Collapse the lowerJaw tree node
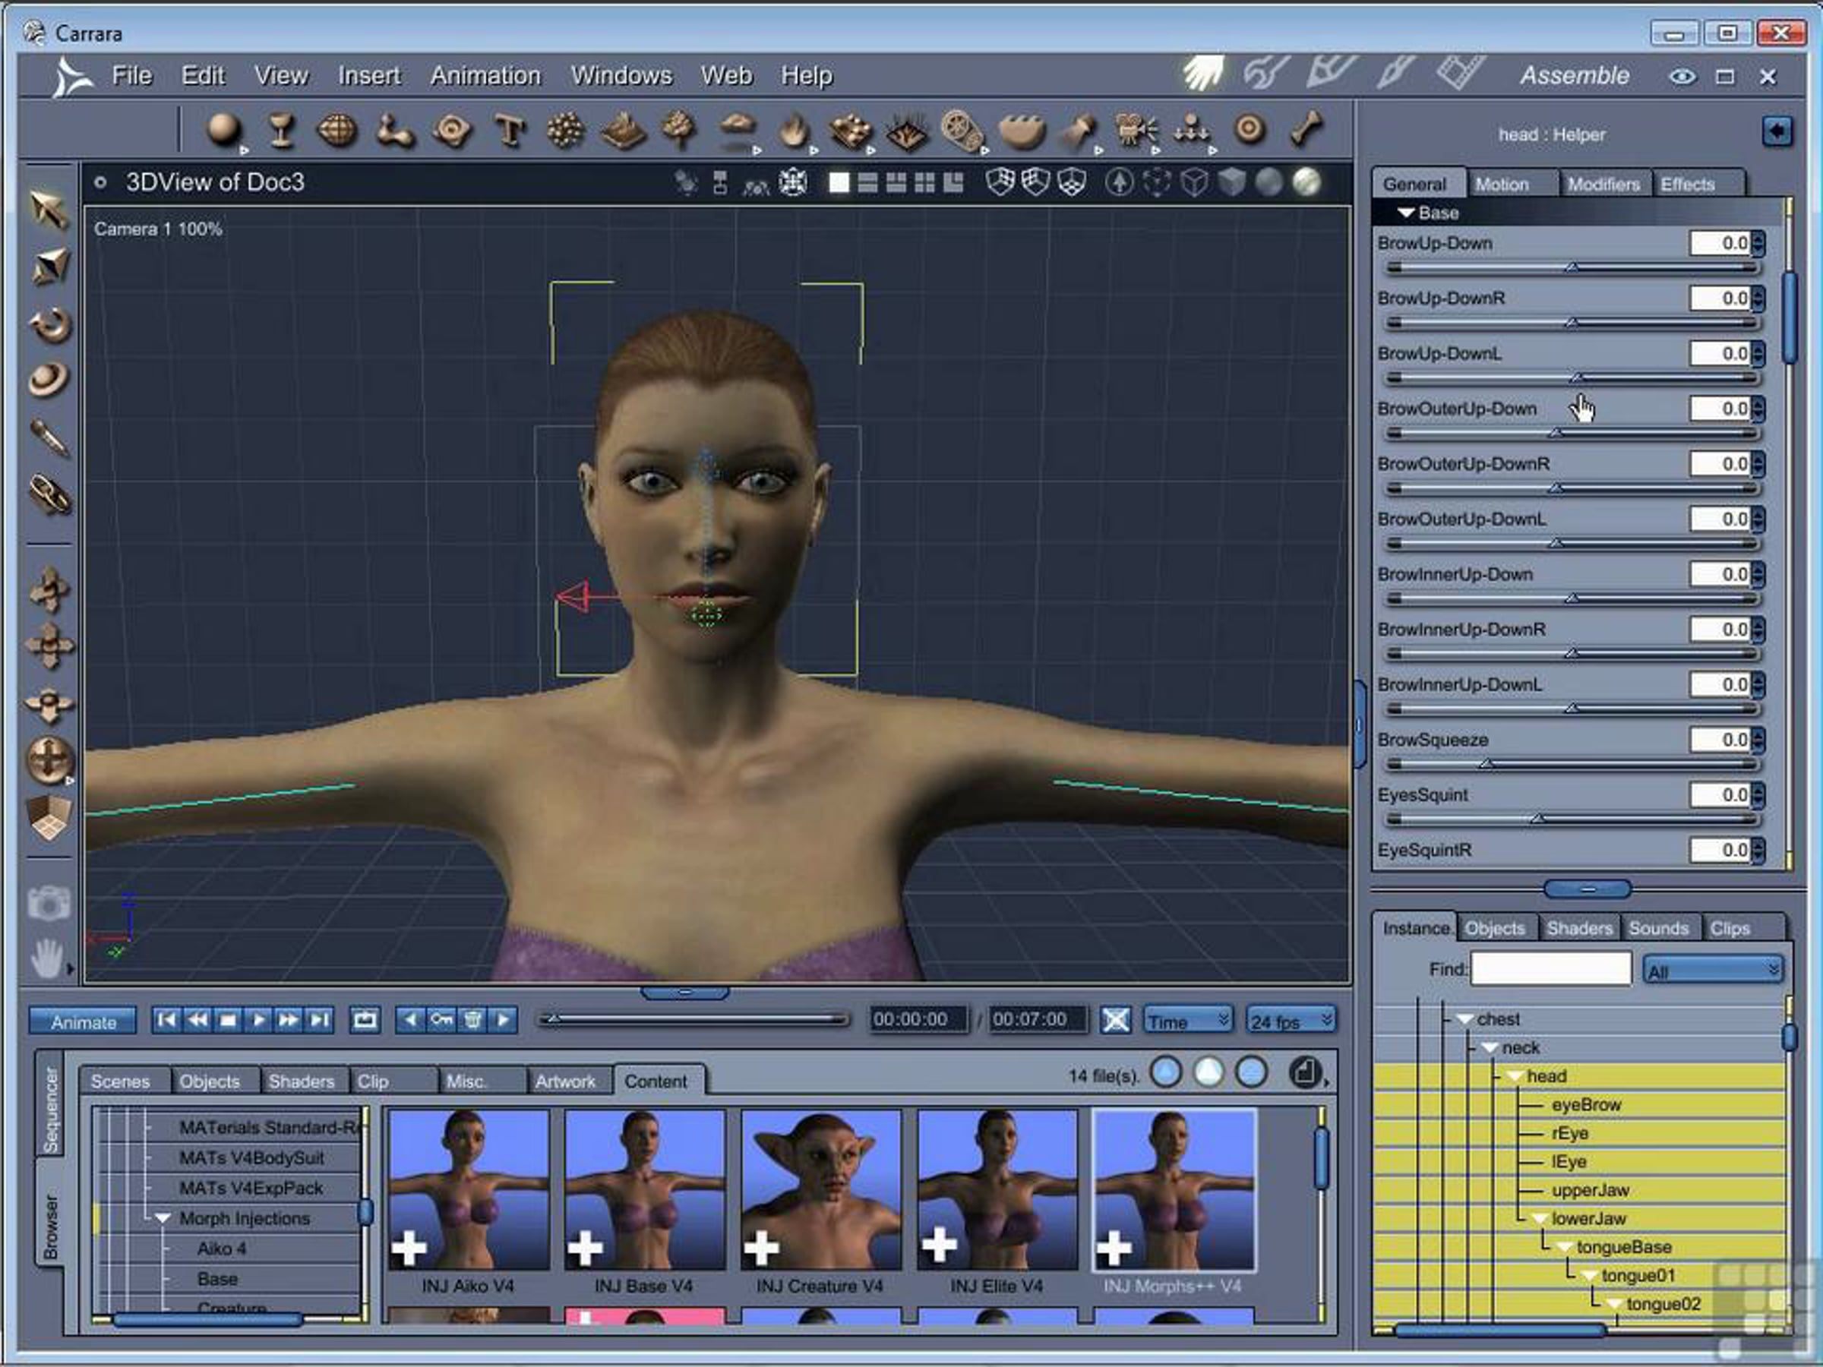The image size is (1823, 1367). click(1540, 1220)
